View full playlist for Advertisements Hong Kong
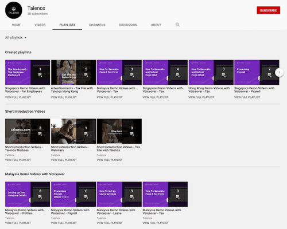 (64, 97)
